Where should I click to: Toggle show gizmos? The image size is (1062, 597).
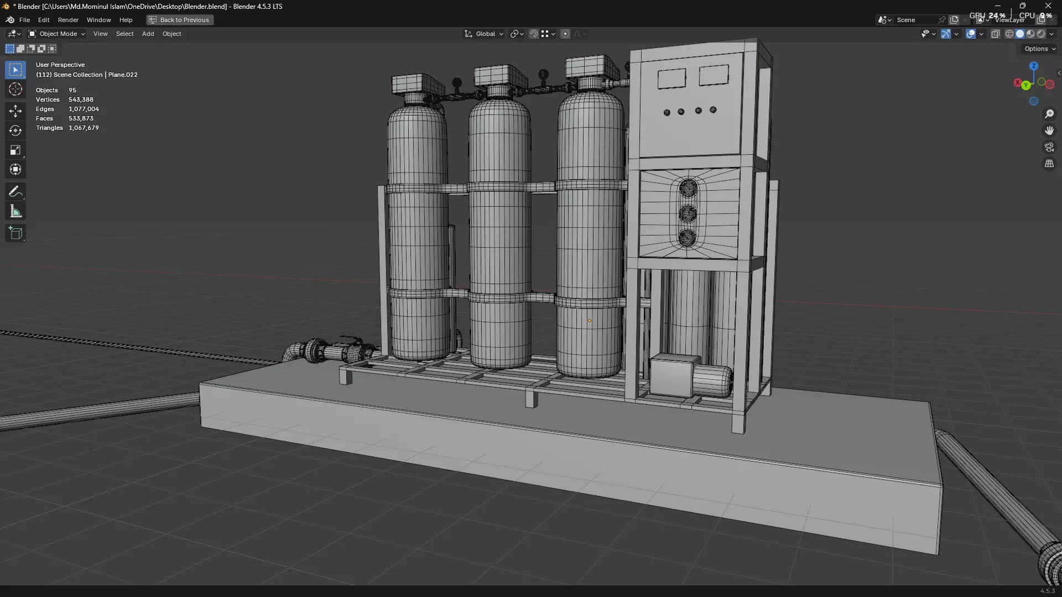(x=946, y=34)
